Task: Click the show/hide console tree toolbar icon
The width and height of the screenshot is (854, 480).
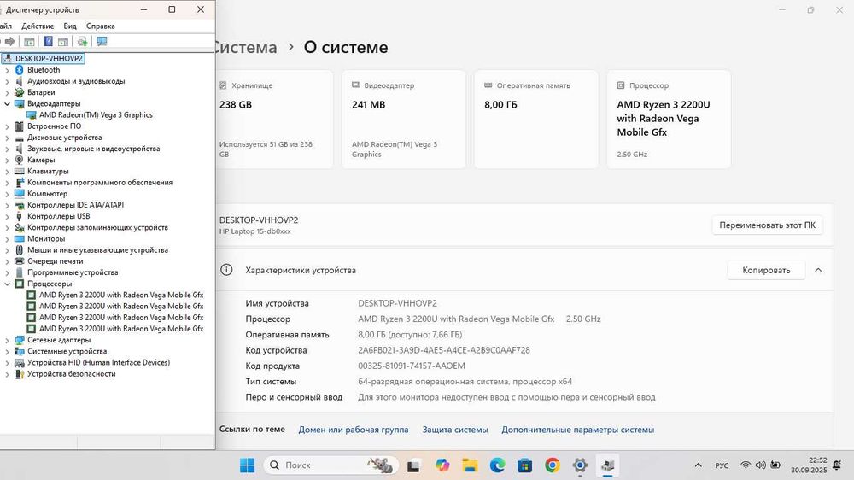Action: [29, 41]
